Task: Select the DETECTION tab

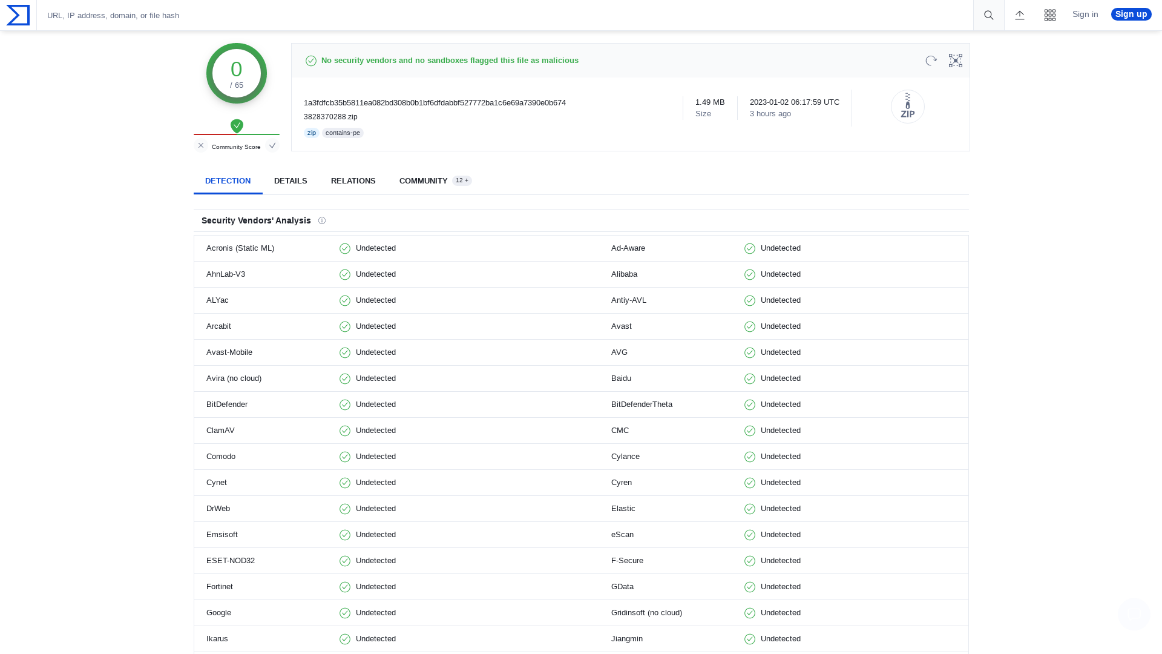Action: (228, 181)
